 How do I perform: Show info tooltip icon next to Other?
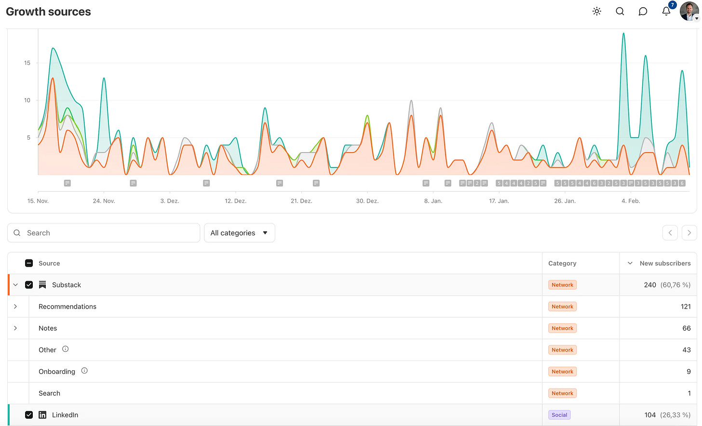coord(66,349)
